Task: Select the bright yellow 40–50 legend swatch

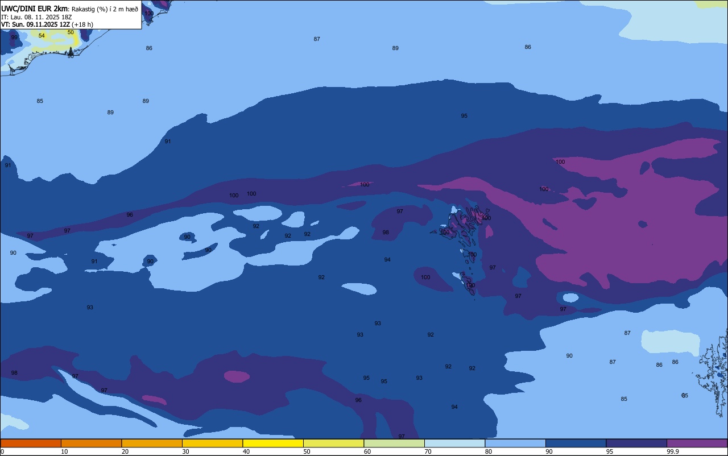Action: coord(273,443)
